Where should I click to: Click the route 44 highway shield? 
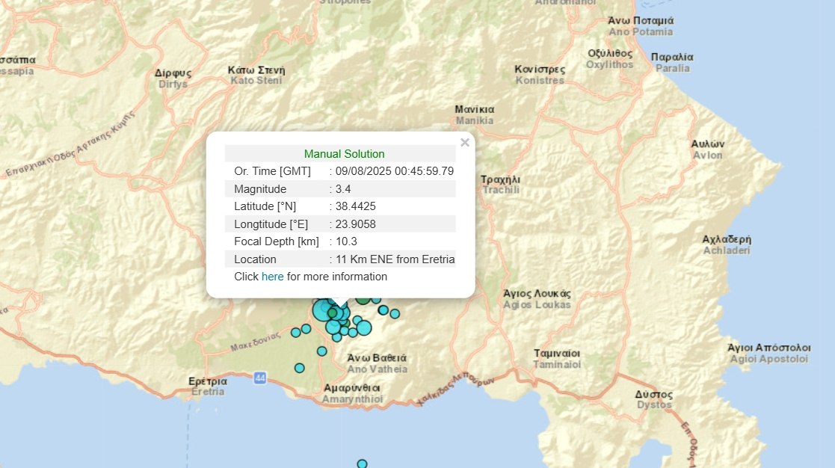[x=259, y=378]
